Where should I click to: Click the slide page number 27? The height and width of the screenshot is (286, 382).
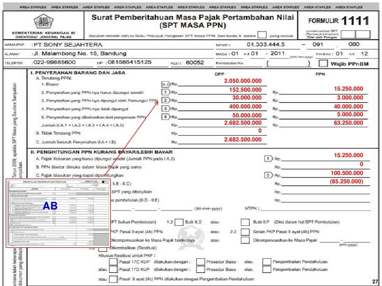point(375,281)
